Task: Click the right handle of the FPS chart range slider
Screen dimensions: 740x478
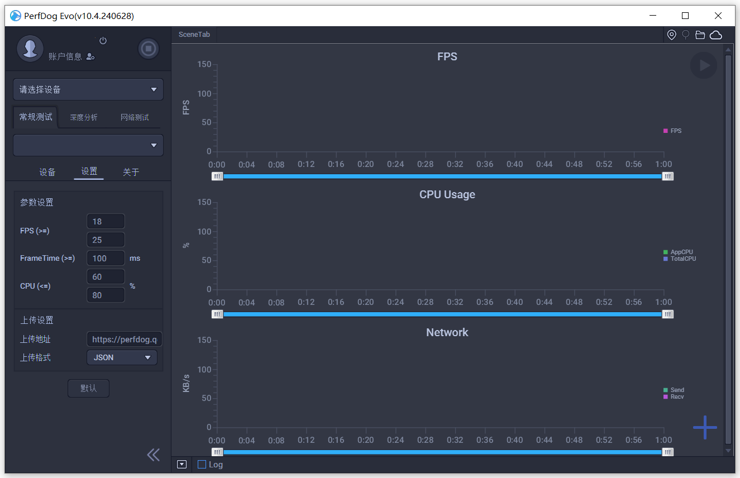Action: 668,176
